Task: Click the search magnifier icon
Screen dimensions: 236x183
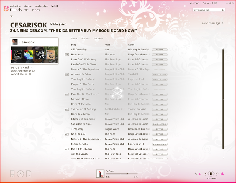Action: (x=223, y=10)
